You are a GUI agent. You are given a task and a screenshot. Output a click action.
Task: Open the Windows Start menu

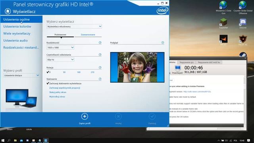(3, 140)
